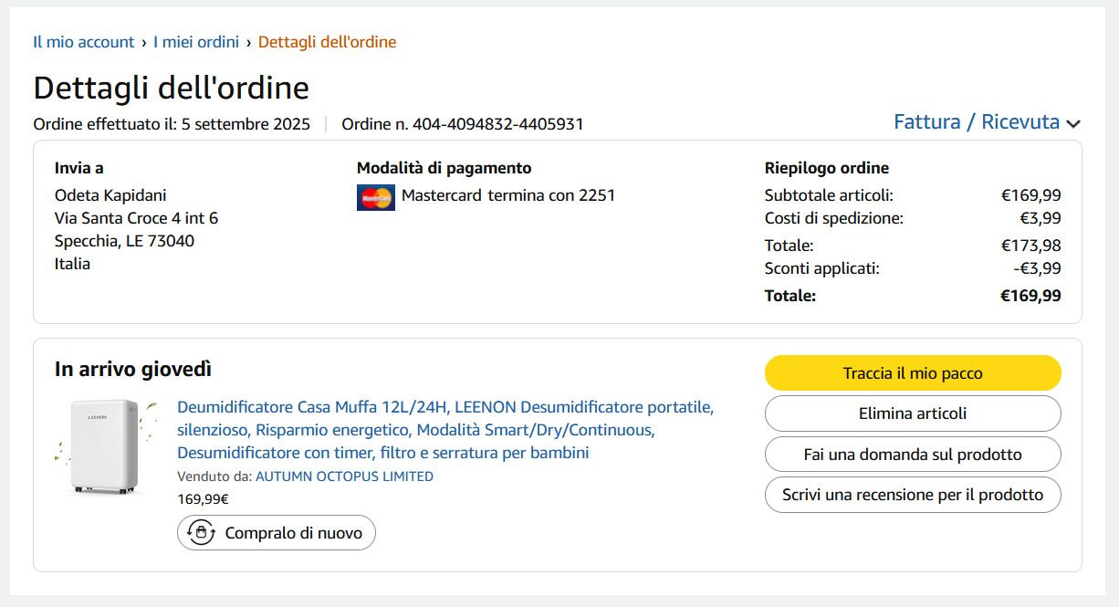Open Scrivi una recensione per il prodotto
Image resolution: width=1119 pixels, height=607 pixels.
pyautogui.click(x=912, y=495)
